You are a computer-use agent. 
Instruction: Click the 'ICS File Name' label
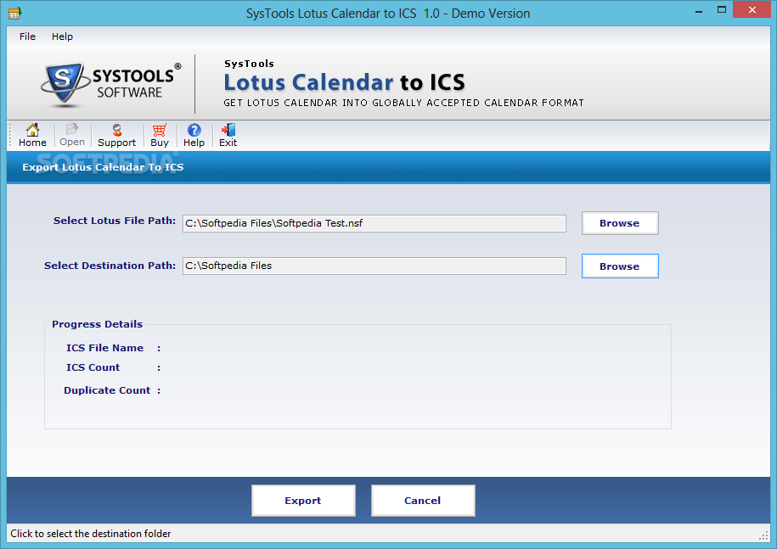click(104, 348)
